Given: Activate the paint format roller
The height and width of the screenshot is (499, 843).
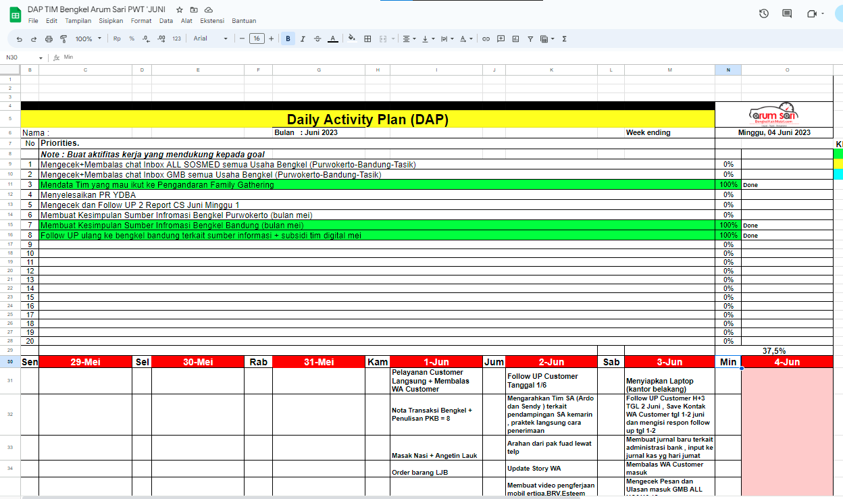Looking at the screenshot, I should tap(63, 39).
